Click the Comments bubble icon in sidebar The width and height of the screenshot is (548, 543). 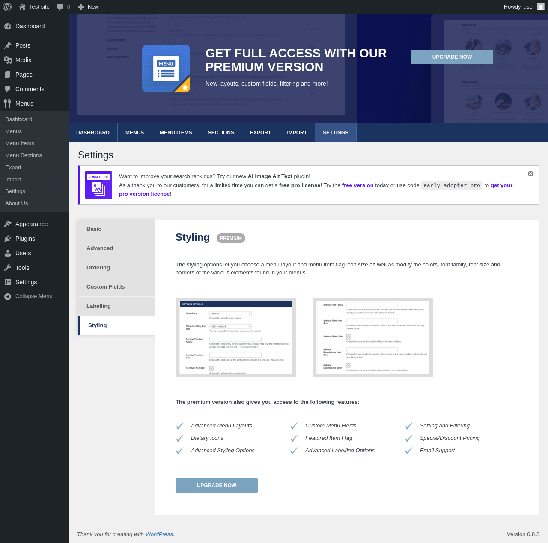(x=8, y=89)
